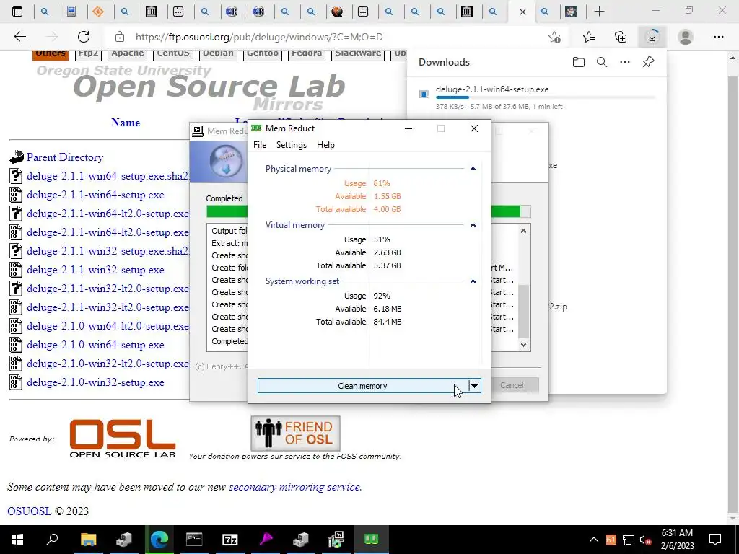Click binary file icon beside deluge-2.1.1-win64-setup.exe
The height and width of the screenshot is (554, 739).
[16, 195]
